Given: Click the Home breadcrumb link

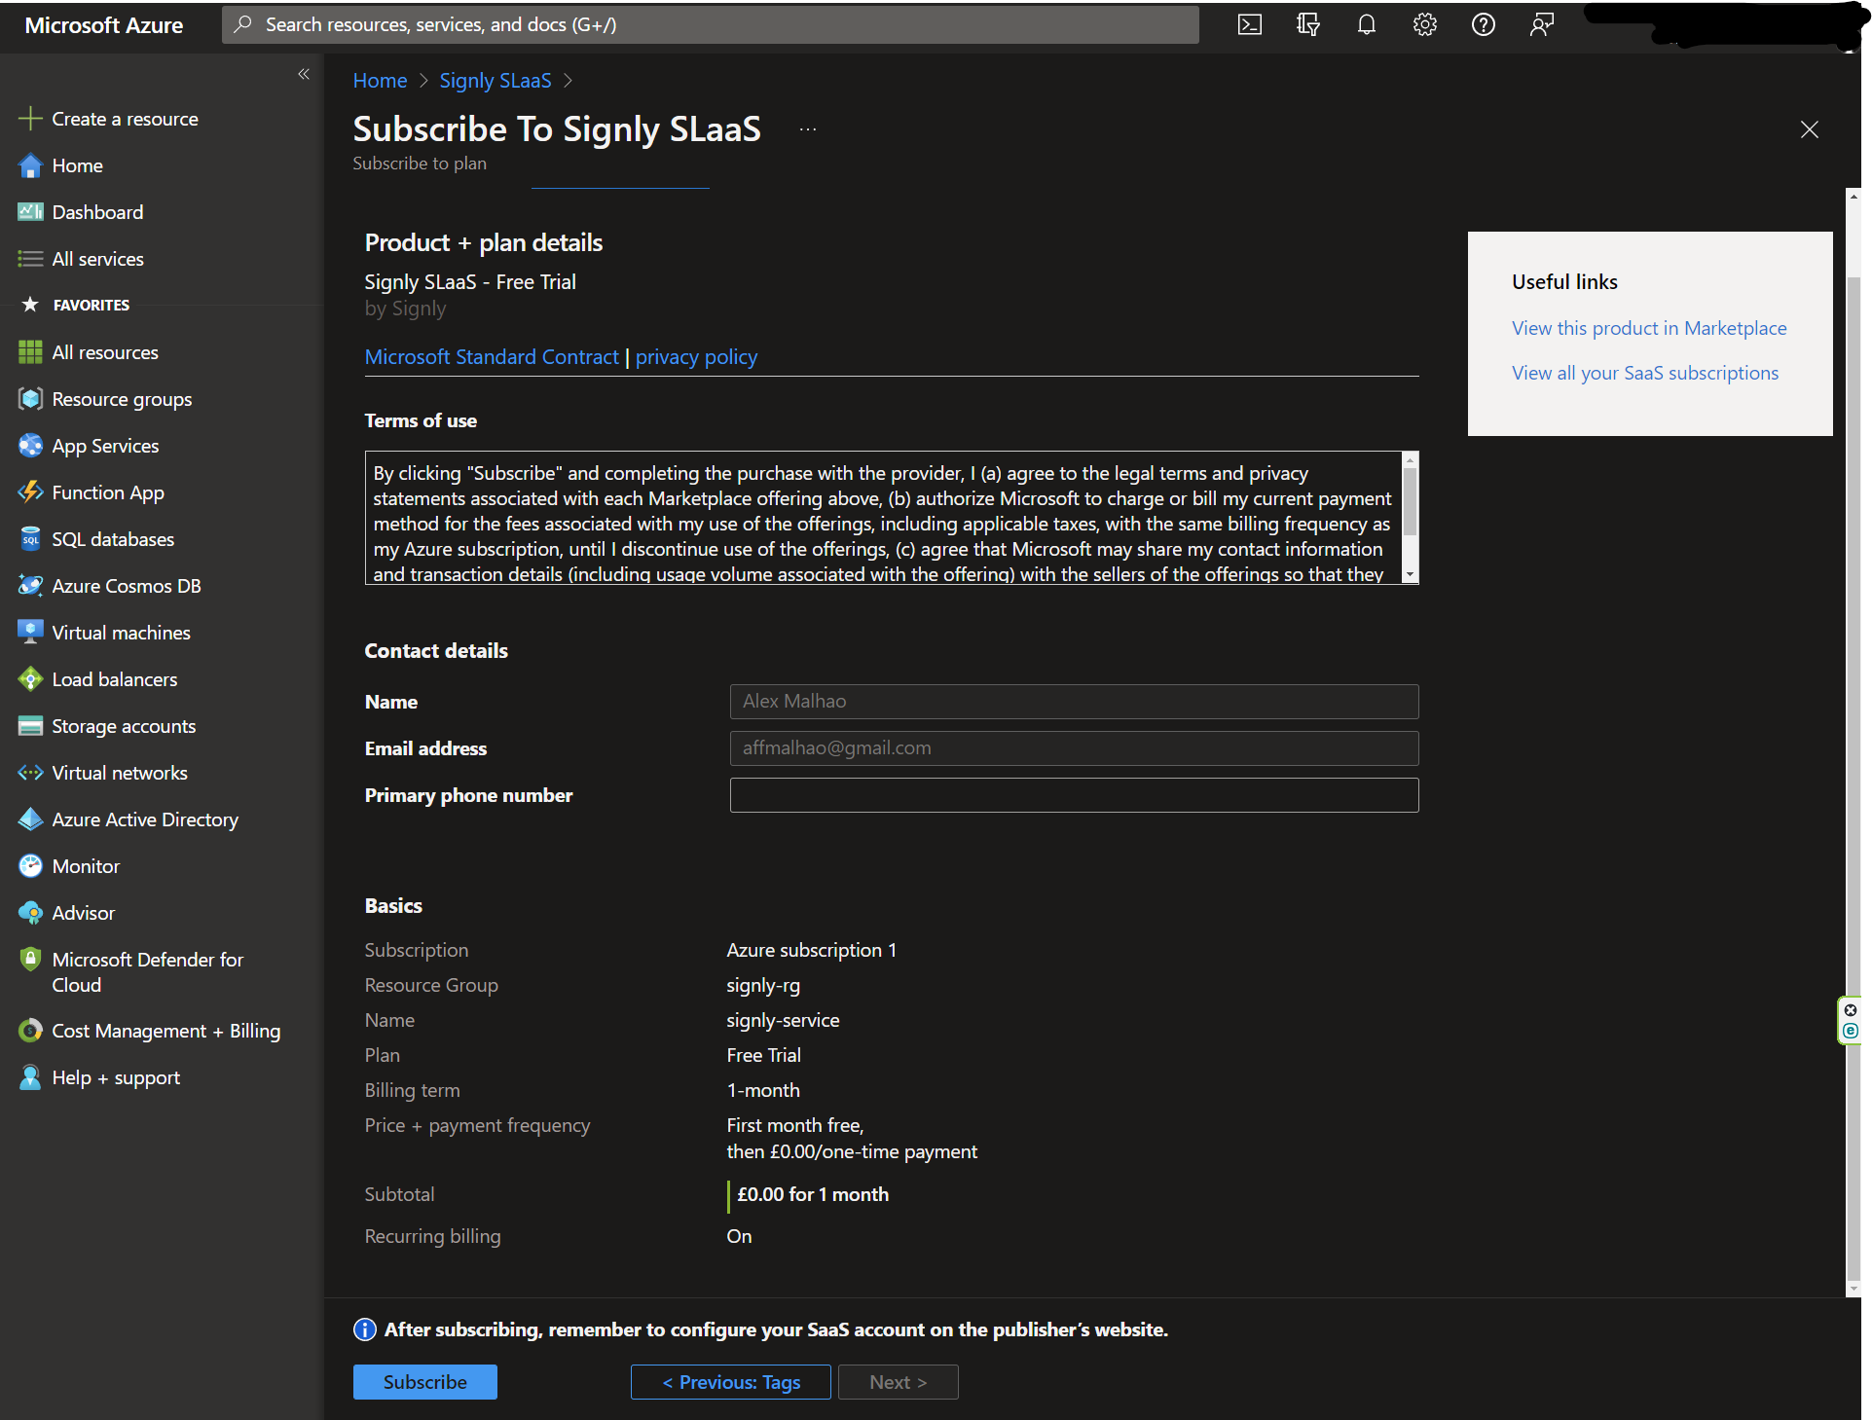Looking at the screenshot, I should pyautogui.click(x=380, y=81).
